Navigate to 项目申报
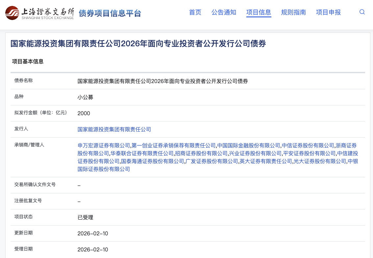Viewport: 373px width, 258px height. [328, 12]
